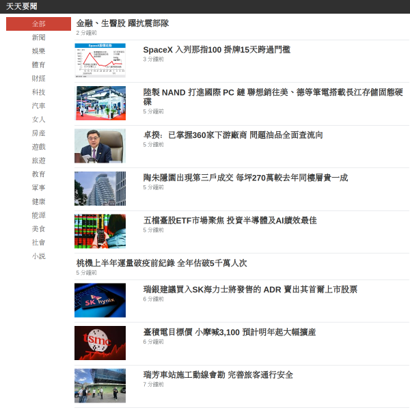Open the SpaceX stock chart thumbnail

(x=100, y=60)
